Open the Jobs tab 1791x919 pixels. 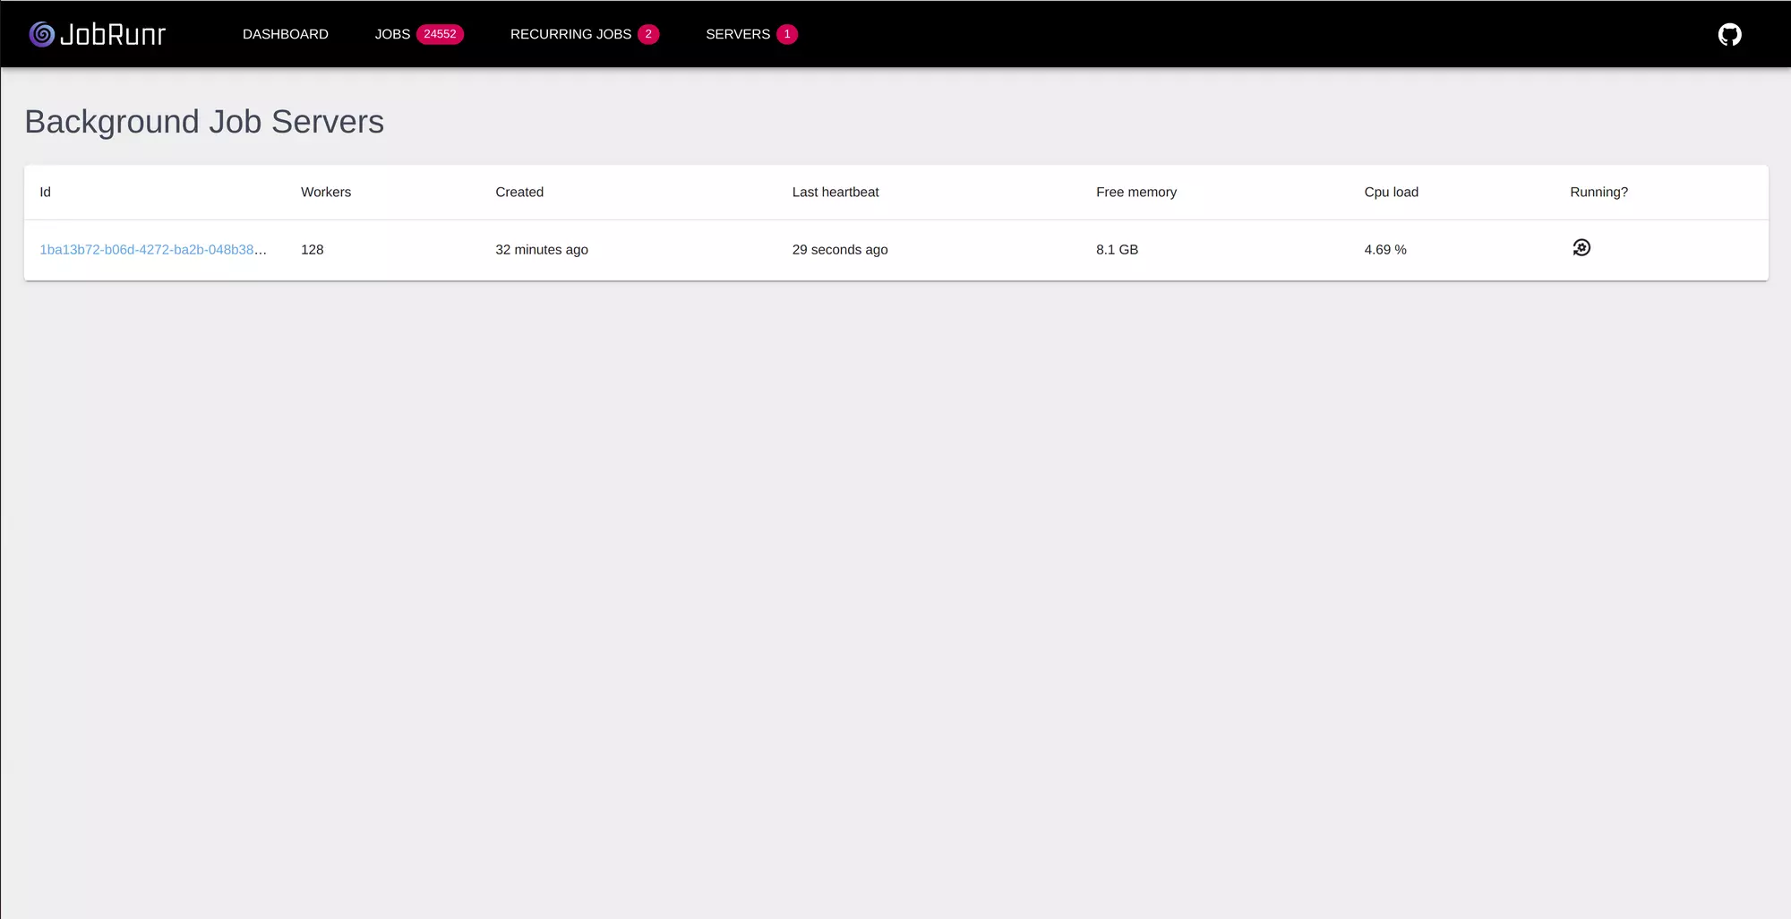click(392, 34)
